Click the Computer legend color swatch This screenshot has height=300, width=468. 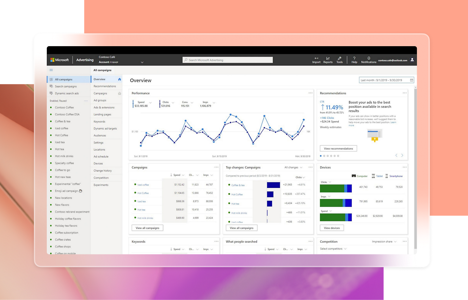354,176
